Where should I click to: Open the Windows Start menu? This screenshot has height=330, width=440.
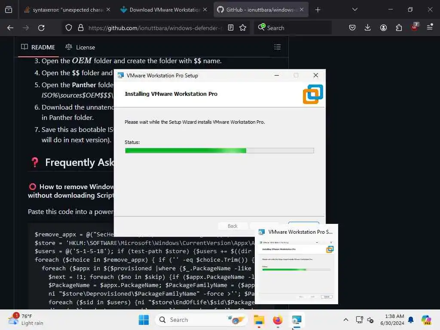pyautogui.click(x=144, y=320)
